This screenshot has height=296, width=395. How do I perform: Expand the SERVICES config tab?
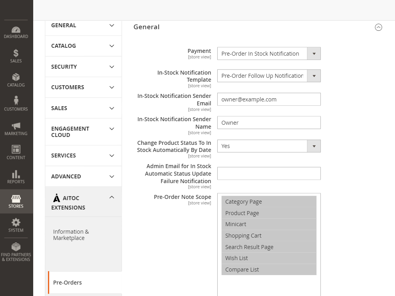tap(83, 155)
